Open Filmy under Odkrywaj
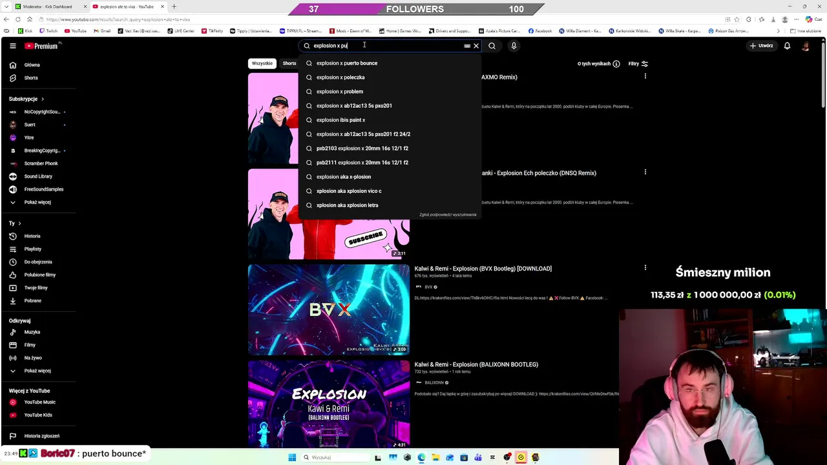 (39, 345)
